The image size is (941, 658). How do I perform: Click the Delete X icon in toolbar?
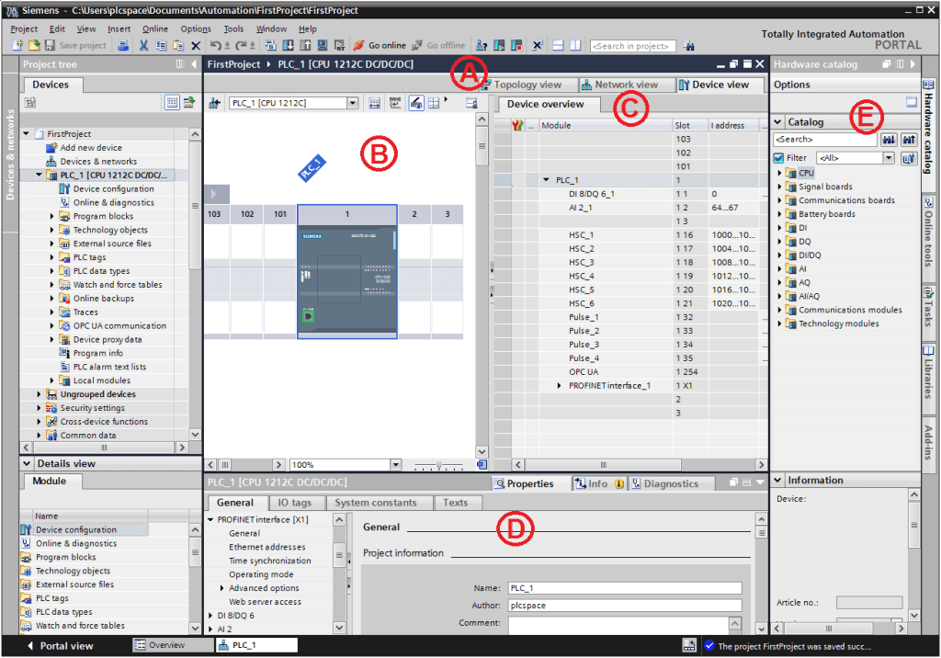pos(195,45)
